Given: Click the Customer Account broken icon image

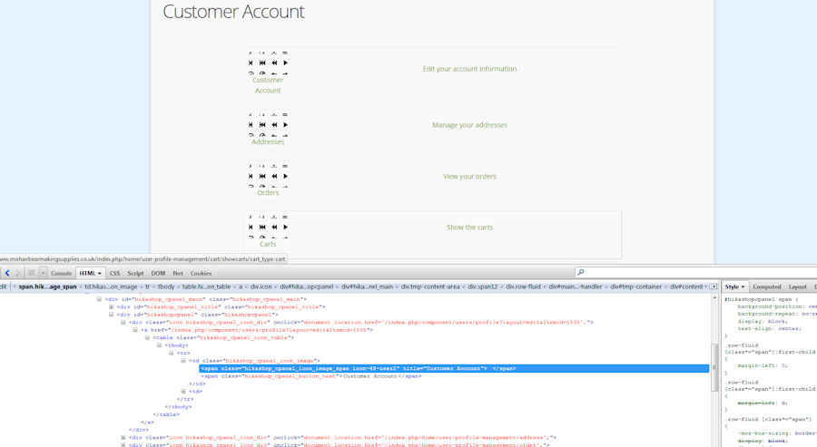Looking at the screenshot, I should pyautogui.click(x=268, y=63).
